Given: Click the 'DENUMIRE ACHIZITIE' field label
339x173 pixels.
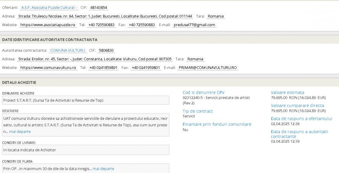Looking at the screenshot, I should tap(18, 93).
